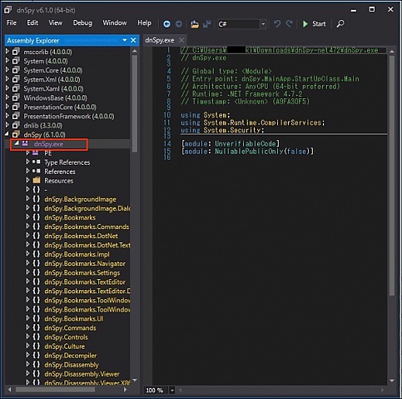Open the Debug menu

[x=82, y=22]
